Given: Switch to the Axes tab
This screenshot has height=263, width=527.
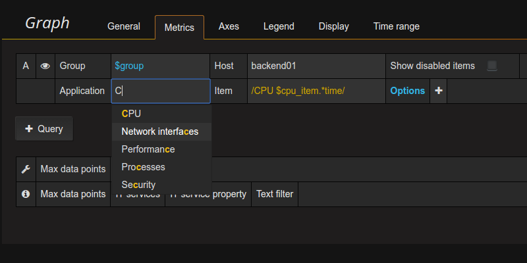Looking at the screenshot, I should (229, 26).
